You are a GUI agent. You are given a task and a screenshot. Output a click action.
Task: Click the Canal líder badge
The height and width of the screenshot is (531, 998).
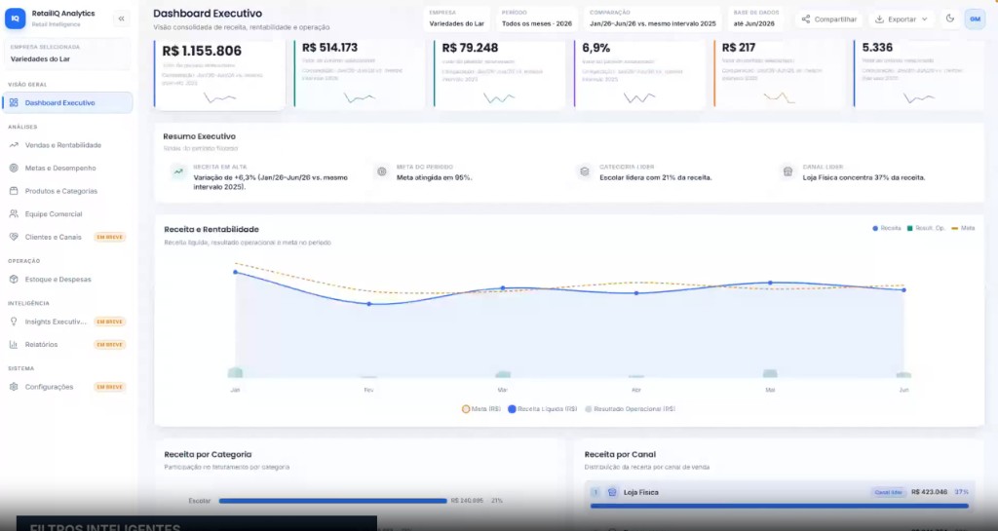889,492
